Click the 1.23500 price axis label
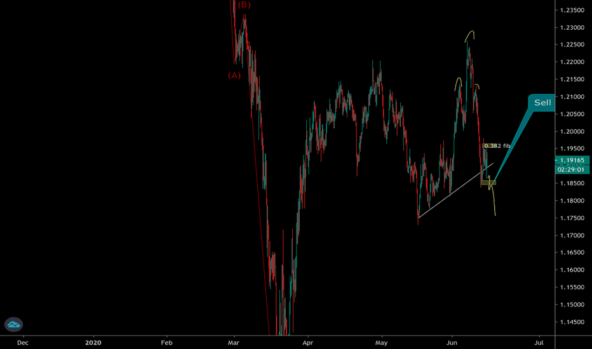The image size is (592, 349). pyautogui.click(x=572, y=10)
